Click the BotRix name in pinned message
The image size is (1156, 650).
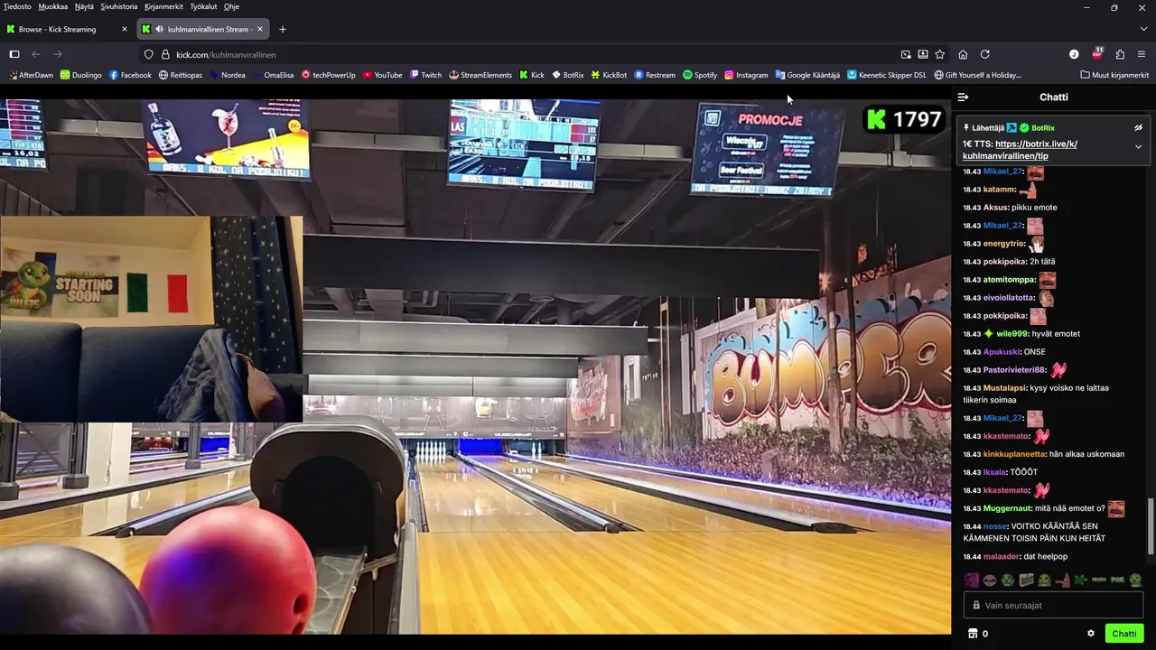1042,128
